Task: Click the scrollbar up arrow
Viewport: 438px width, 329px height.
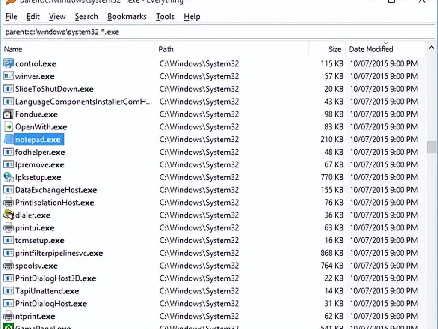Action: [431, 48]
